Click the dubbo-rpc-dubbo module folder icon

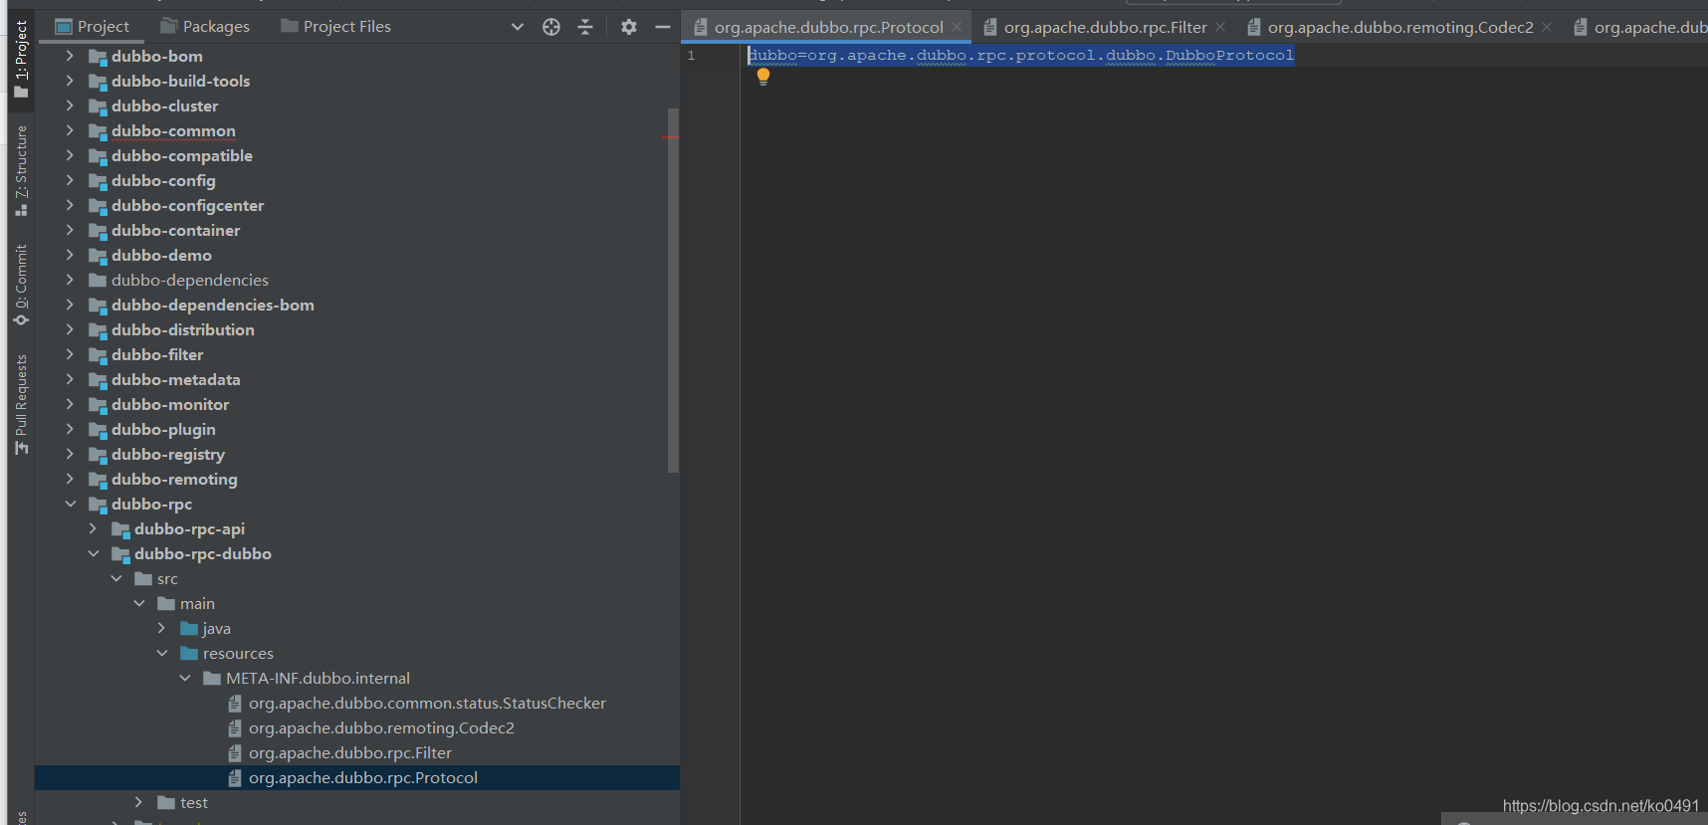[x=120, y=554]
